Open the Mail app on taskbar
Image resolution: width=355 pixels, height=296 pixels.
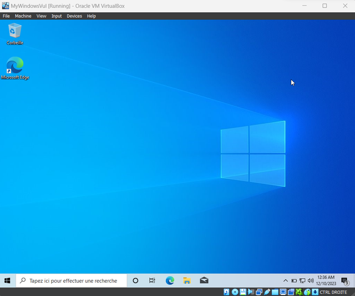click(204, 280)
